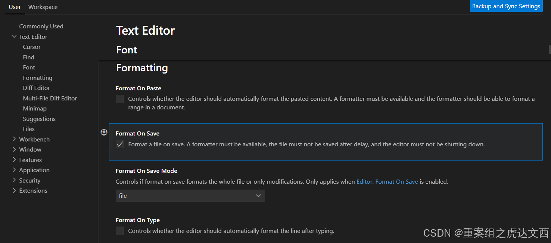
Task: Expand the Application settings category
Action: (x=14, y=170)
